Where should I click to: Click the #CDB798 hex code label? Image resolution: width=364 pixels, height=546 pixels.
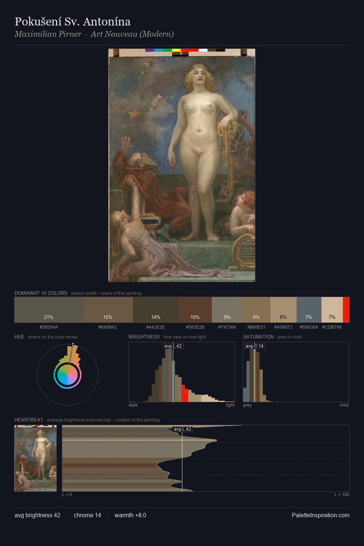pos(332,327)
